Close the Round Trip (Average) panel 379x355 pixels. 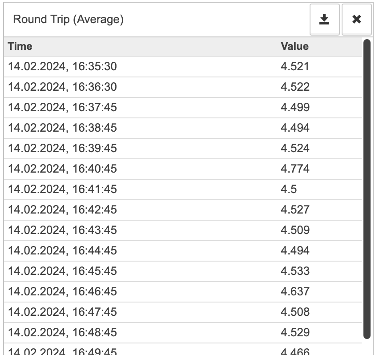[x=356, y=19]
